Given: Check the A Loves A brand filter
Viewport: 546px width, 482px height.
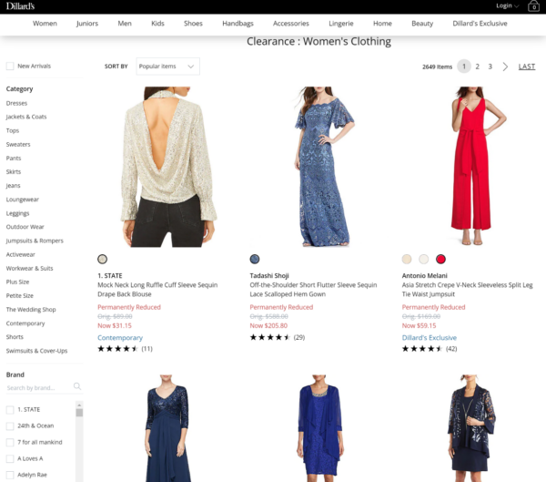Looking at the screenshot, I should [10, 458].
